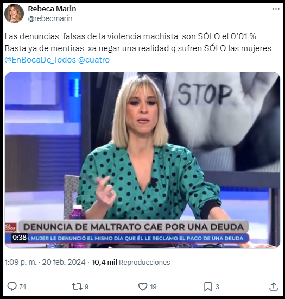This screenshot has width=285, height=299.
Task: Click the 9 reposts count
Action: (86, 287)
